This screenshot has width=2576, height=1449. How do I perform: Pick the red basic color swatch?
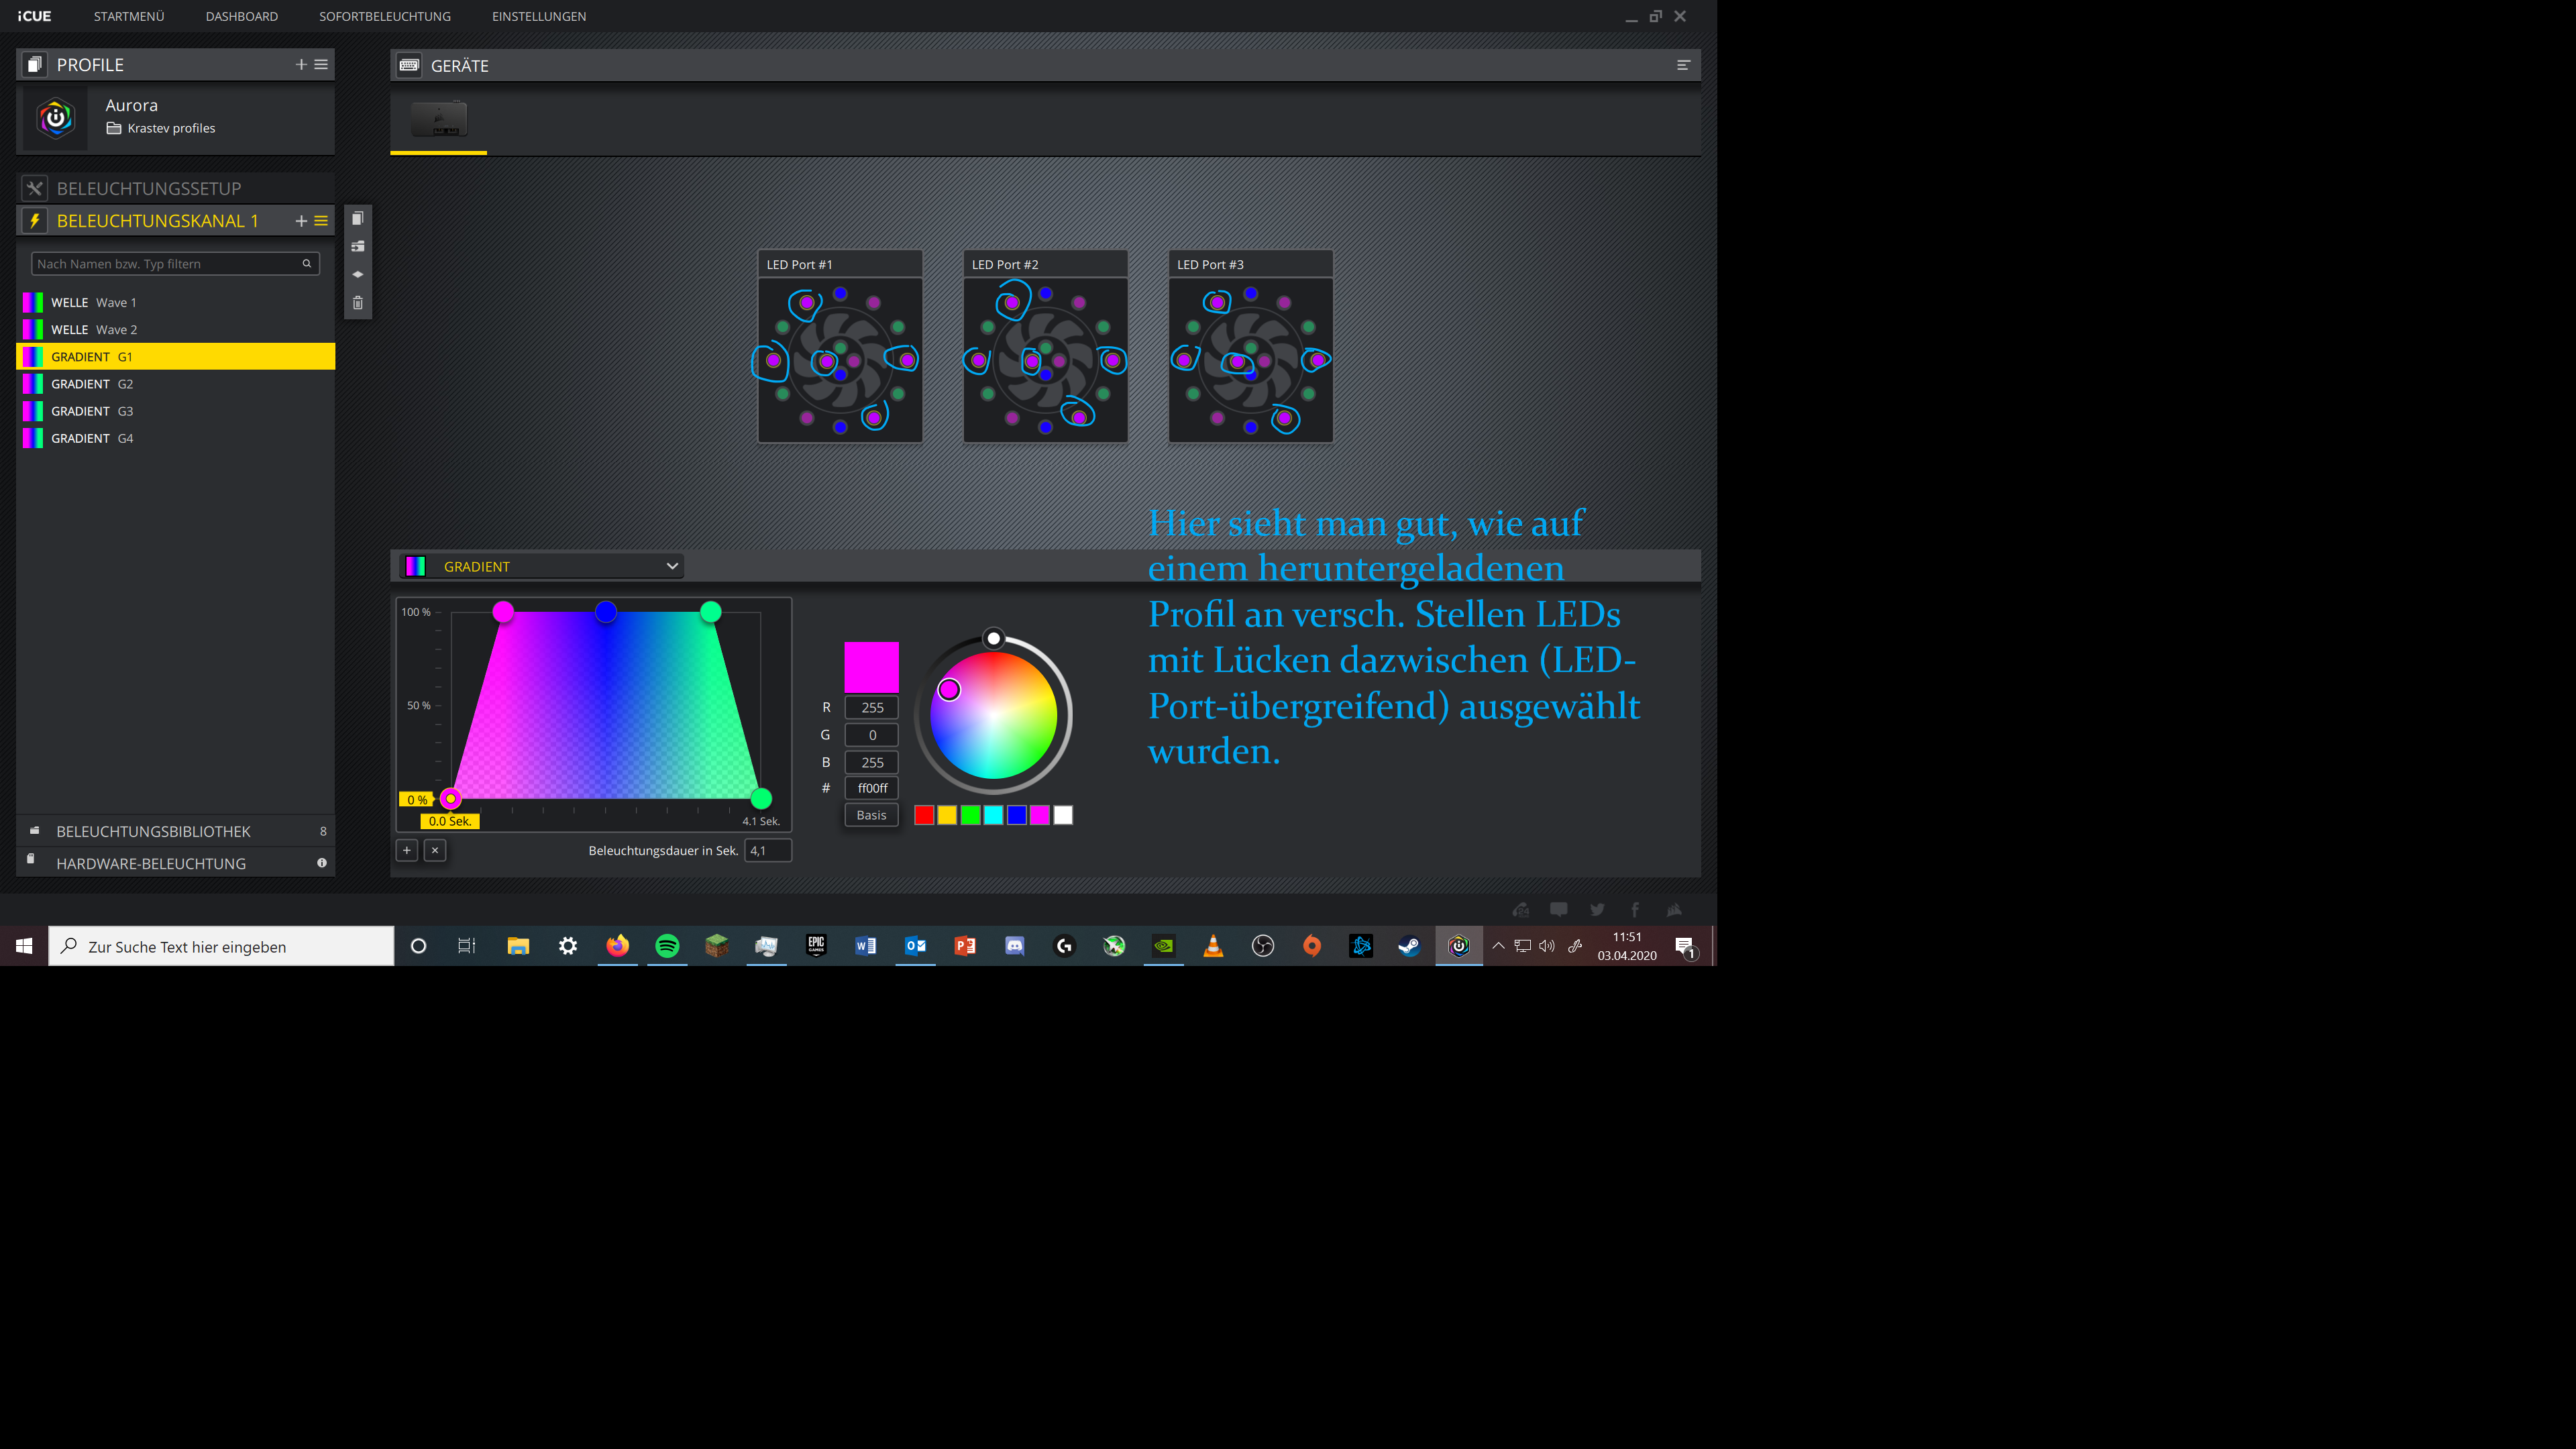point(924,815)
